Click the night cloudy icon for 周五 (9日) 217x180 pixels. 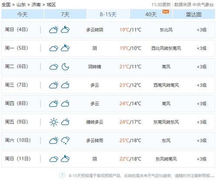click(65, 122)
